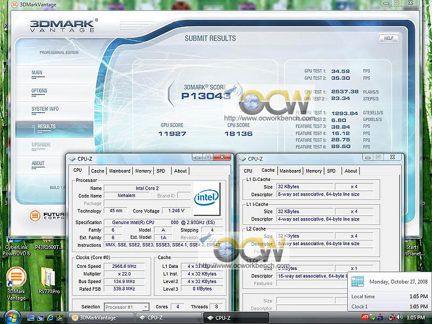This screenshot has width=432, height=324.
Task: Click the Rated FSB value 539.8 MHz
Action: [x=124, y=289]
